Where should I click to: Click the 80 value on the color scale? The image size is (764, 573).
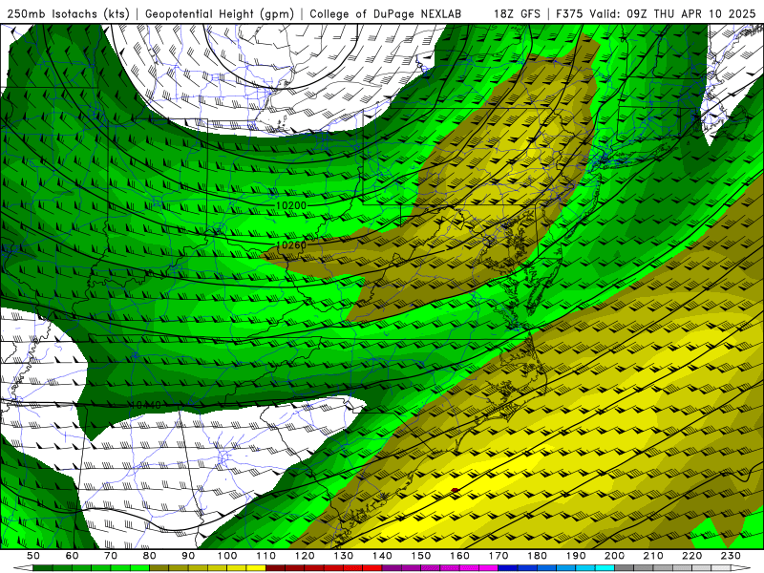[150, 556]
